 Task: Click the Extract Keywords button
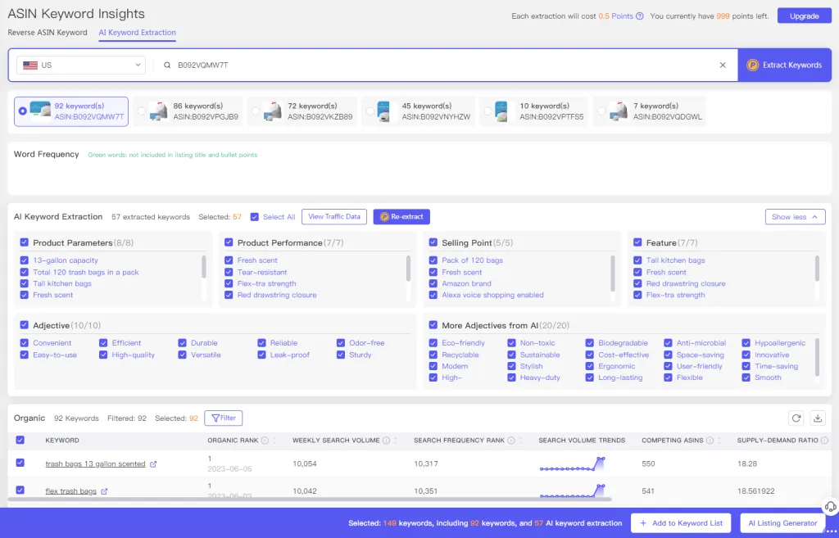pyautogui.click(x=784, y=65)
